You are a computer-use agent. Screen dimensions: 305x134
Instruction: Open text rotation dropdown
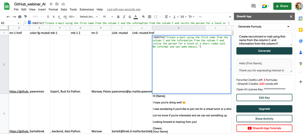[192, 17]
